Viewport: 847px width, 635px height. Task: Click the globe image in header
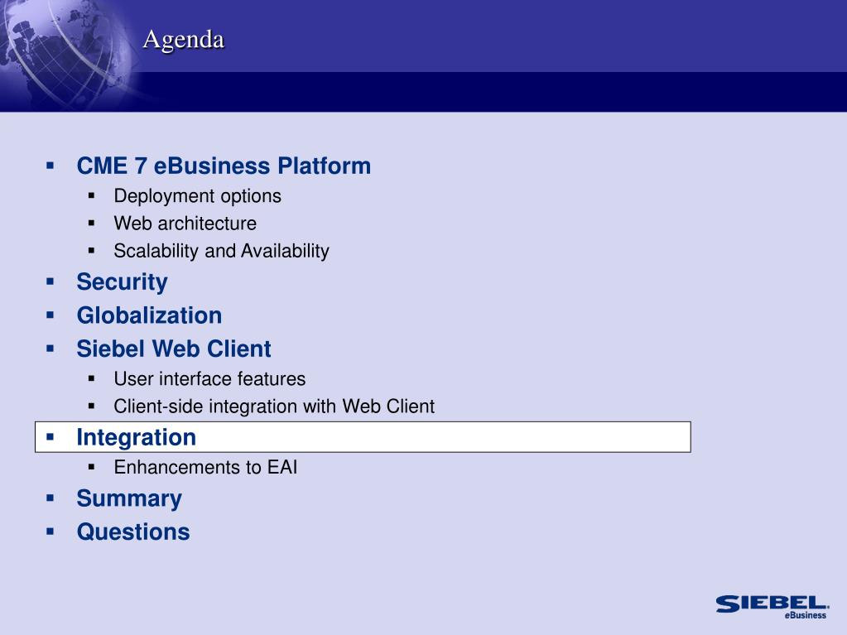click(68, 54)
